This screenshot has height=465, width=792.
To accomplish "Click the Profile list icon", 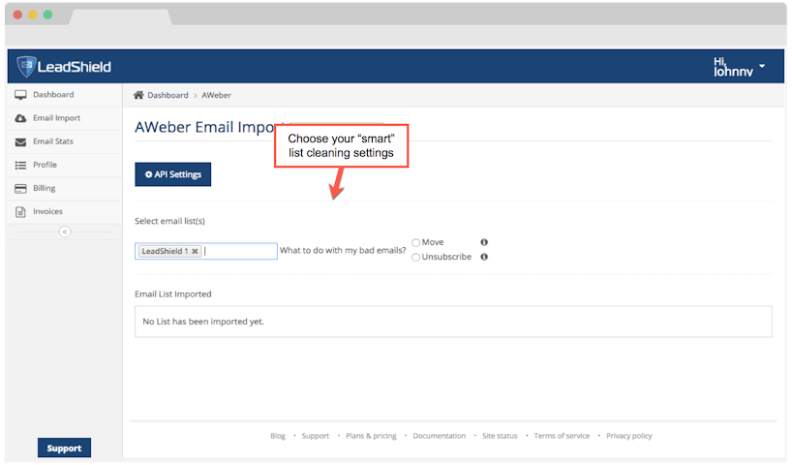I will click(20, 165).
